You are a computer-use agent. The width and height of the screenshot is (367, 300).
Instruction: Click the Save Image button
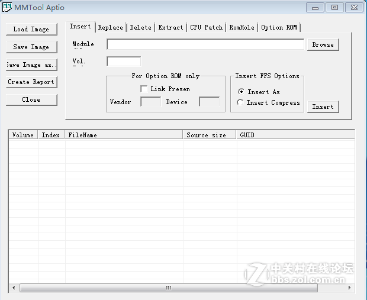tap(31, 47)
